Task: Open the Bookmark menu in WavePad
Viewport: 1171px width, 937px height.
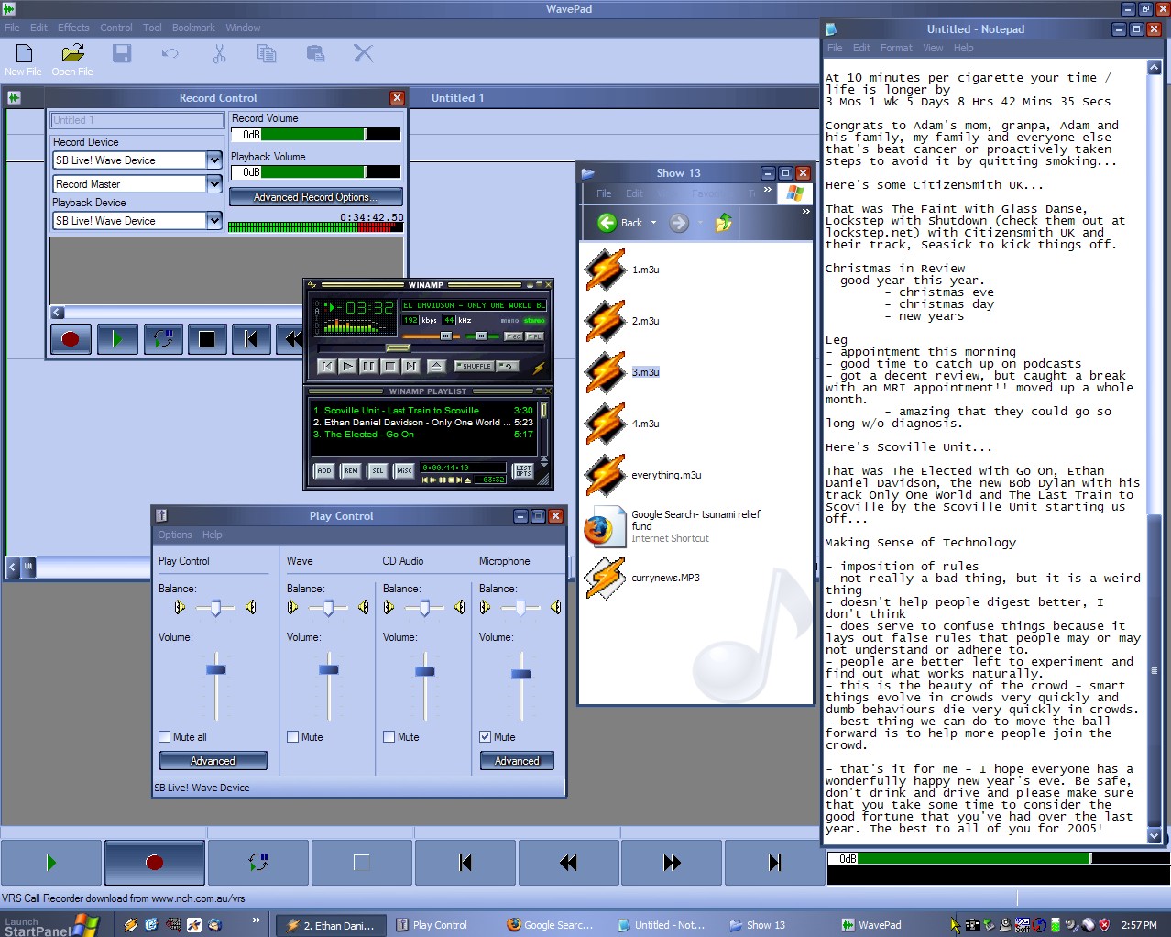Action: pos(193,28)
